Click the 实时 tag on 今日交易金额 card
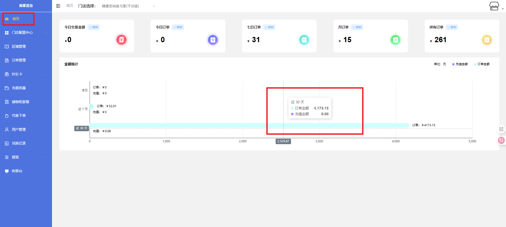 pyautogui.click(x=94, y=27)
